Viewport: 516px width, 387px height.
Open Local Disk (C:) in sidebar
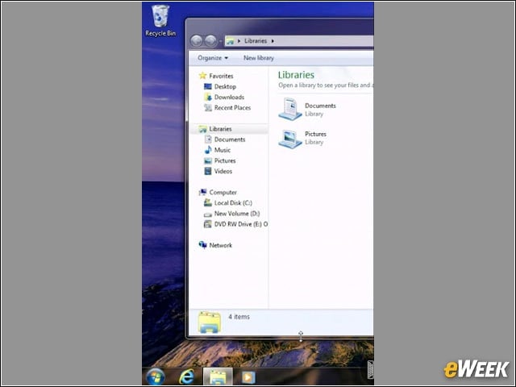click(233, 202)
